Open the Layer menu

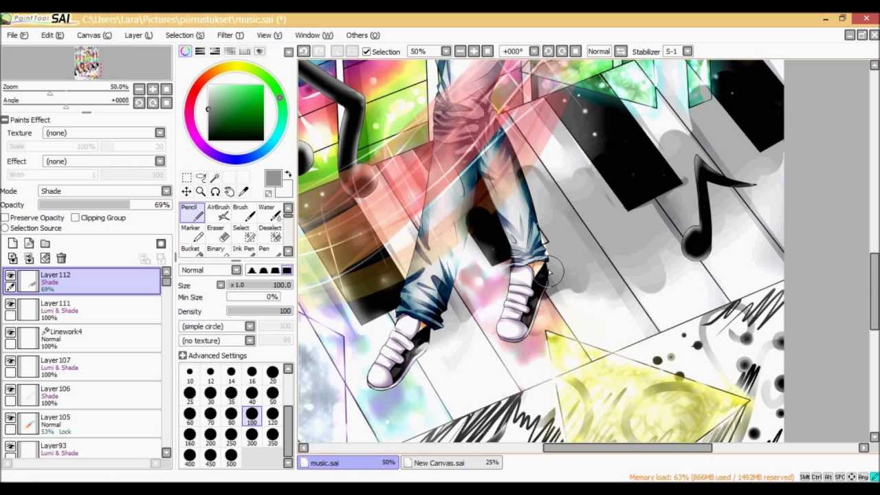[138, 35]
